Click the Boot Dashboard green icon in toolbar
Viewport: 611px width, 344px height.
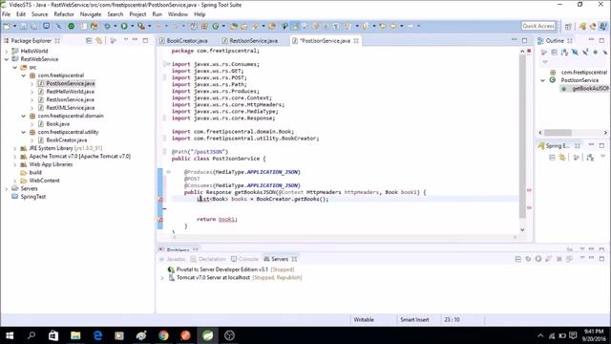(72, 26)
